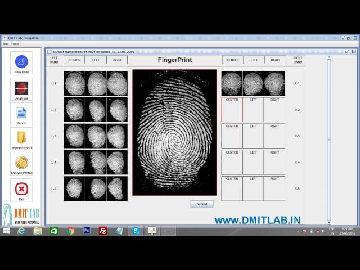Viewport: 360px width, 270px height.
Task: Select L-3 center fingerprint thumbnail
Action: pos(74,136)
